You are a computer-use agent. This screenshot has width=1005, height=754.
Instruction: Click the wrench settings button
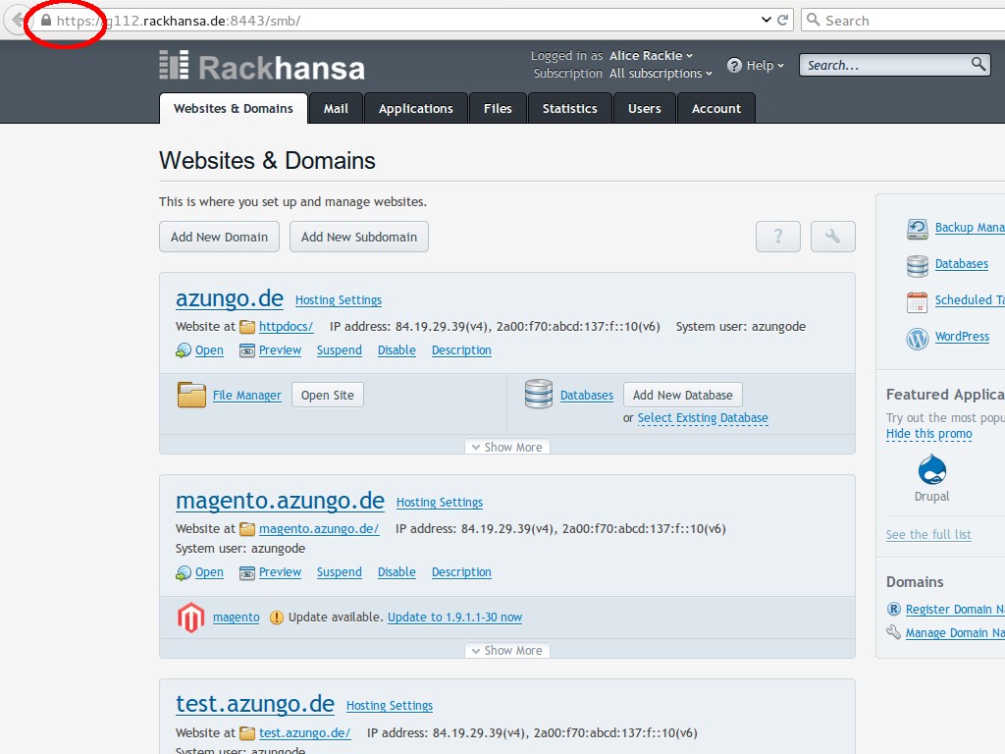point(832,237)
